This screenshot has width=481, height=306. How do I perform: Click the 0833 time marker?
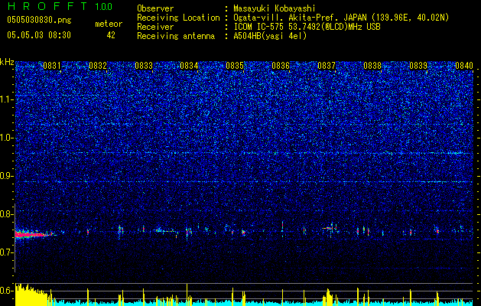[x=144, y=66]
